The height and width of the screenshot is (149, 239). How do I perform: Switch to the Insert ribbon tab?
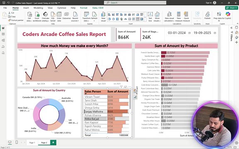click(26, 8)
